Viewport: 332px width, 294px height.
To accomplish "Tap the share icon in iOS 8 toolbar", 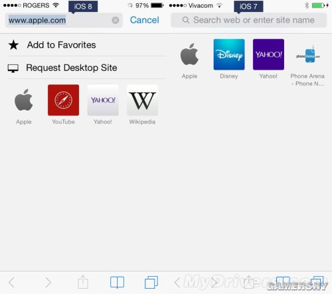I will point(83,281).
